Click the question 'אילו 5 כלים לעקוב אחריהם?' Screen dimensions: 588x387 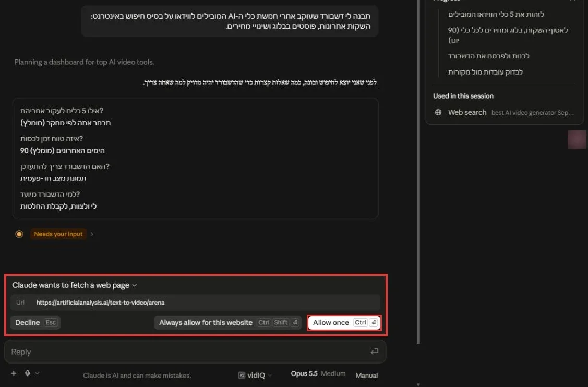click(x=62, y=111)
